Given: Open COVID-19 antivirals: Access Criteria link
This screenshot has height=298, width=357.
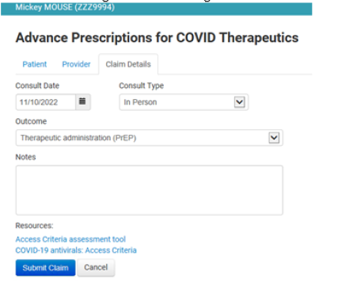Looking at the screenshot, I should 76,250.
